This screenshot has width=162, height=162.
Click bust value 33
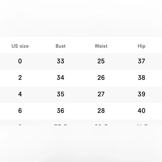61,61
